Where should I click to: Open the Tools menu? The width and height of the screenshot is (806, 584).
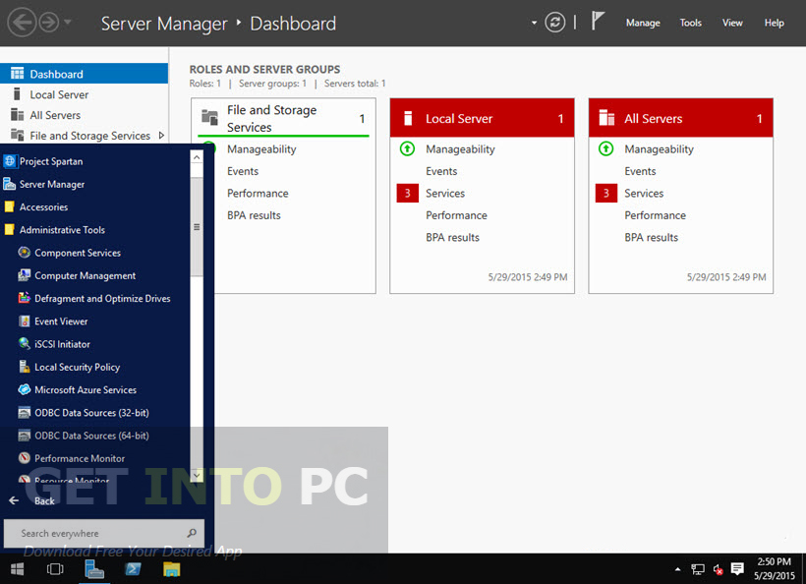pyautogui.click(x=691, y=23)
